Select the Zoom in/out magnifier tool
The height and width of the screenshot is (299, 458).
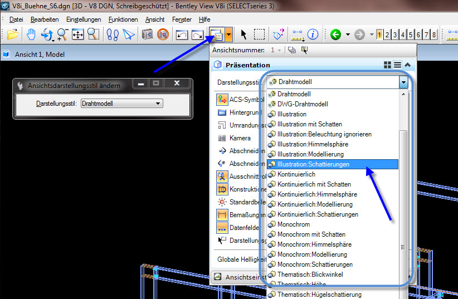click(62, 35)
